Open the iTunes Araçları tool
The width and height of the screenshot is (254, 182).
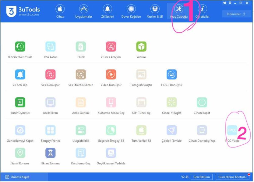[111, 46]
